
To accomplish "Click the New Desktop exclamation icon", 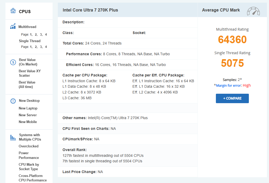I will 13,101.
